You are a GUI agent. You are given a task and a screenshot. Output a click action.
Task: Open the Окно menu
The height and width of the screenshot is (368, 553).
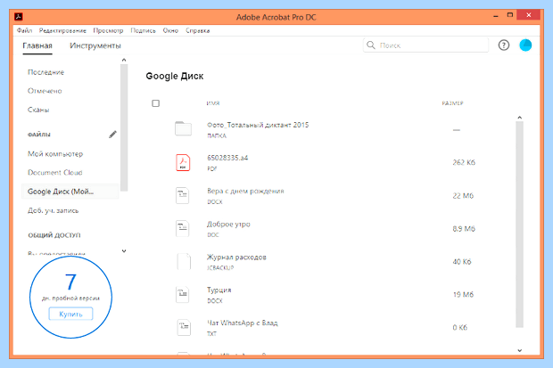tap(170, 30)
